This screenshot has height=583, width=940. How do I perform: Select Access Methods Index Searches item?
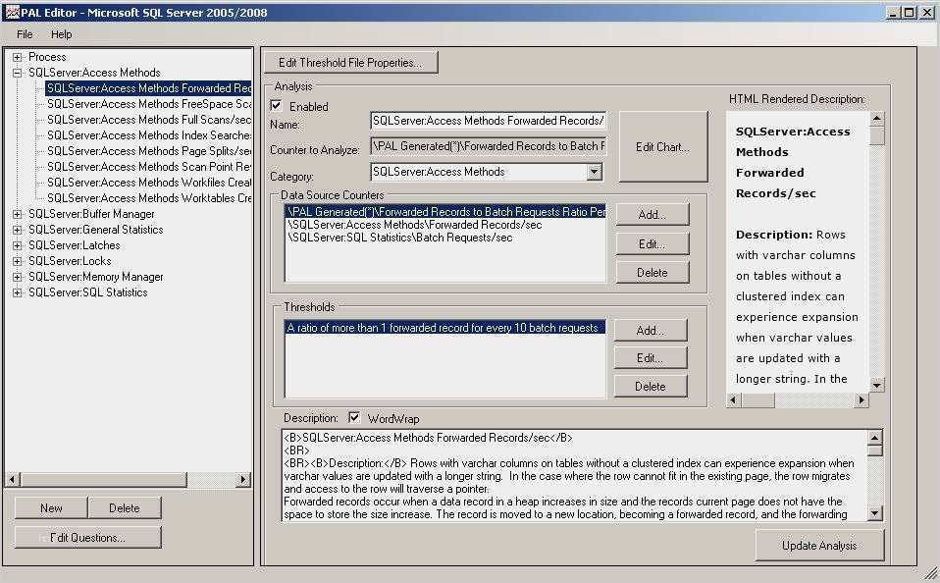[x=149, y=135]
